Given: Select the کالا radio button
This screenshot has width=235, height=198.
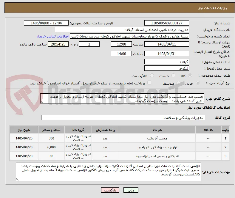Looking at the screenshot, I should click(x=190, y=76).
